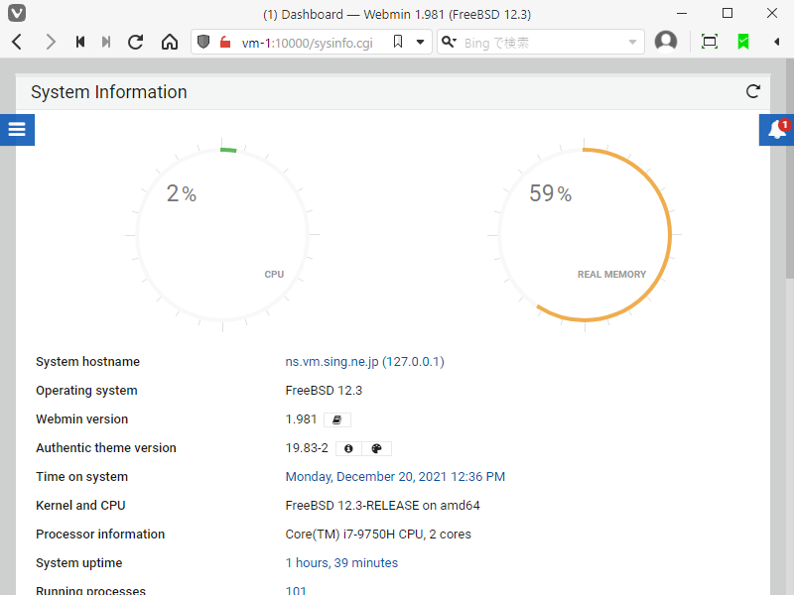This screenshot has width=794, height=595.
Task: Open hostname link ns.vm.sing.ne.jp
Action: pyautogui.click(x=364, y=362)
